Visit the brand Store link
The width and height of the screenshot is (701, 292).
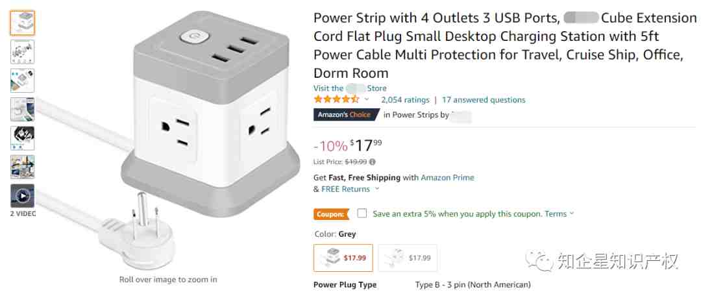(x=350, y=88)
